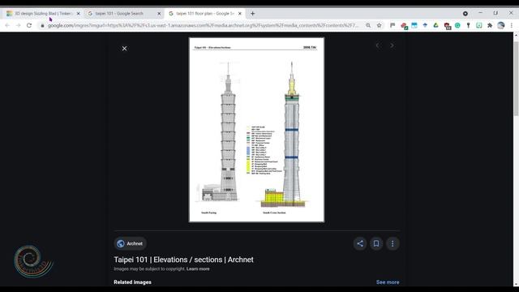Click the blue window extension icon
Image resolution: width=519 pixels, height=292 pixels.
point(414,25)
